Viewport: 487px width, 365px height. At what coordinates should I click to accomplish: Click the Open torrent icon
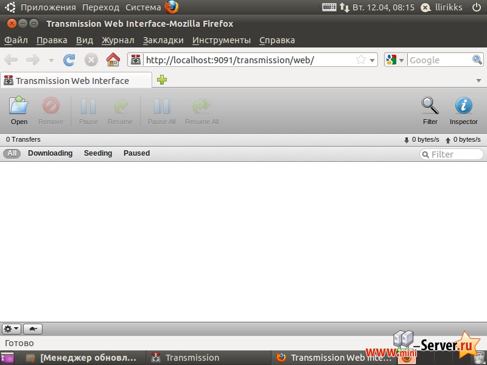pyautogui.click(x=19, y=106)
